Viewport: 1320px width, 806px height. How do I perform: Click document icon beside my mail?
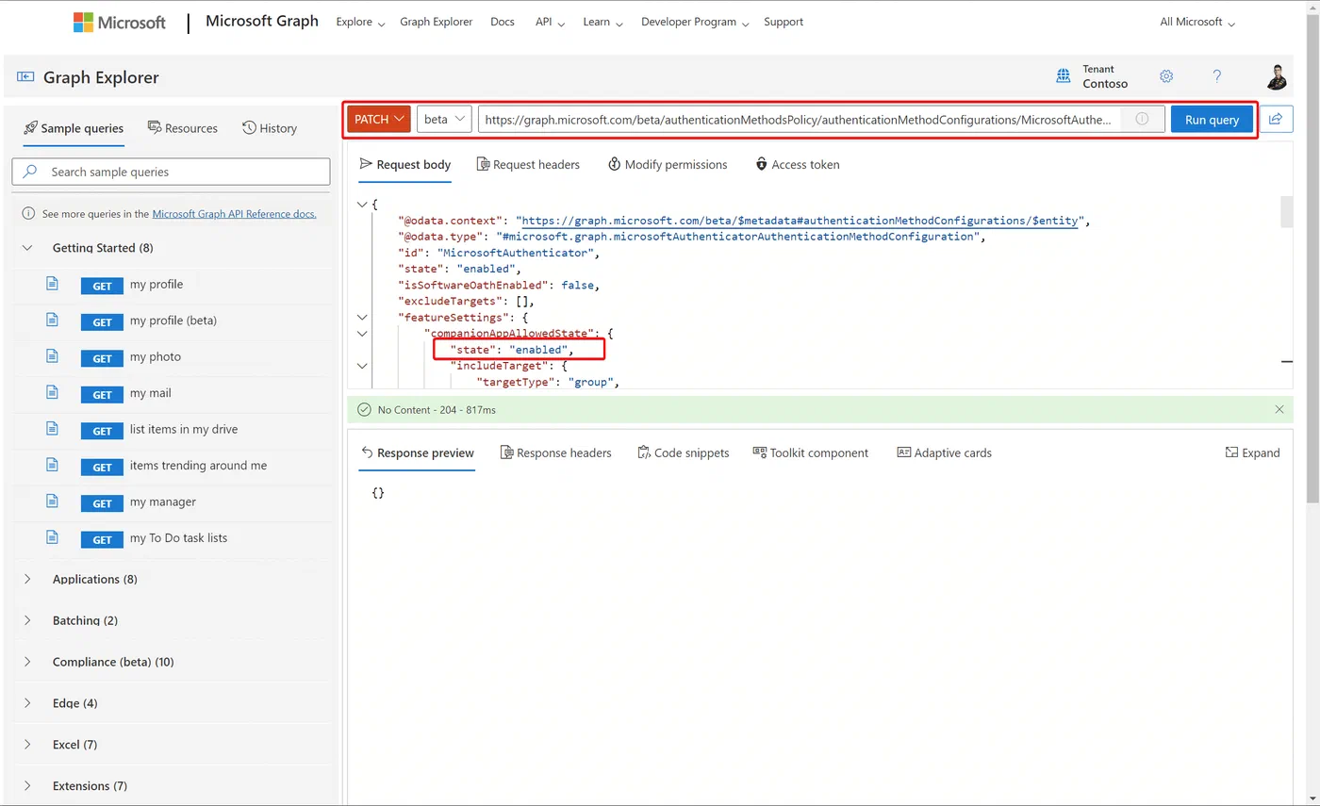(53, 392)
